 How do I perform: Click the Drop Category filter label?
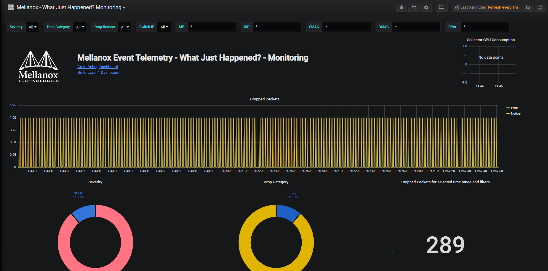coord(58,27)
